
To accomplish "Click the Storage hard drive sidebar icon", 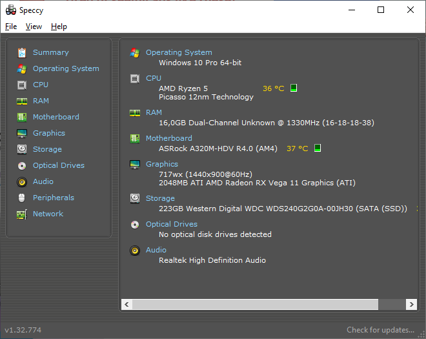I will (22, 149).
